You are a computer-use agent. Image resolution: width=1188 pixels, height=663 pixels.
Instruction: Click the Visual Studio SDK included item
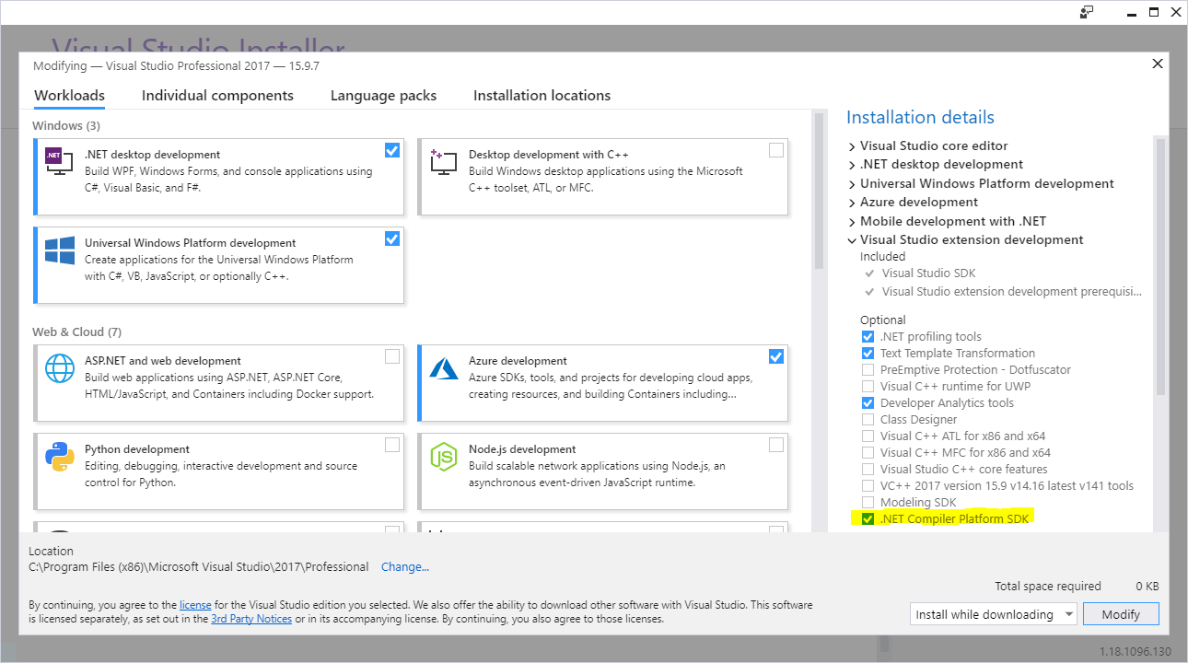pyautogui.click(x=928, y=273)
